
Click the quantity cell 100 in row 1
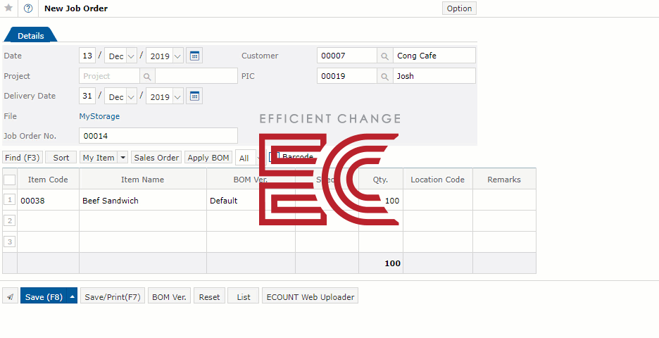point(381,201)
